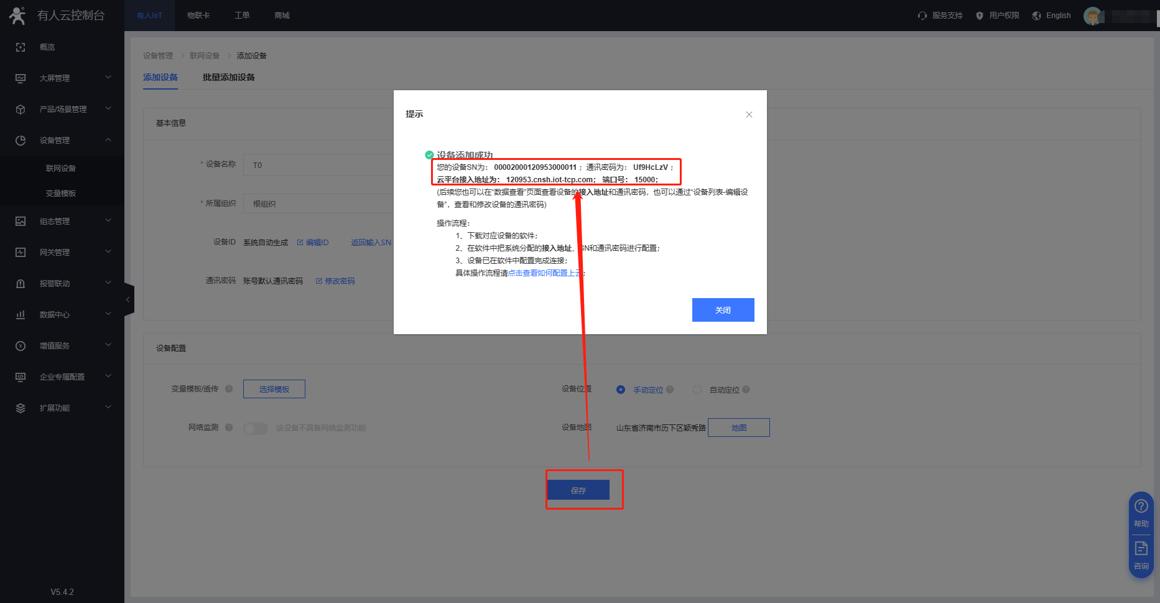Image resolution: width=1160 pixels, height=603 pixels.
Task: Expand the 数据中心 sidebar menu
Action: pyautogui.click(x=62, y=314)
